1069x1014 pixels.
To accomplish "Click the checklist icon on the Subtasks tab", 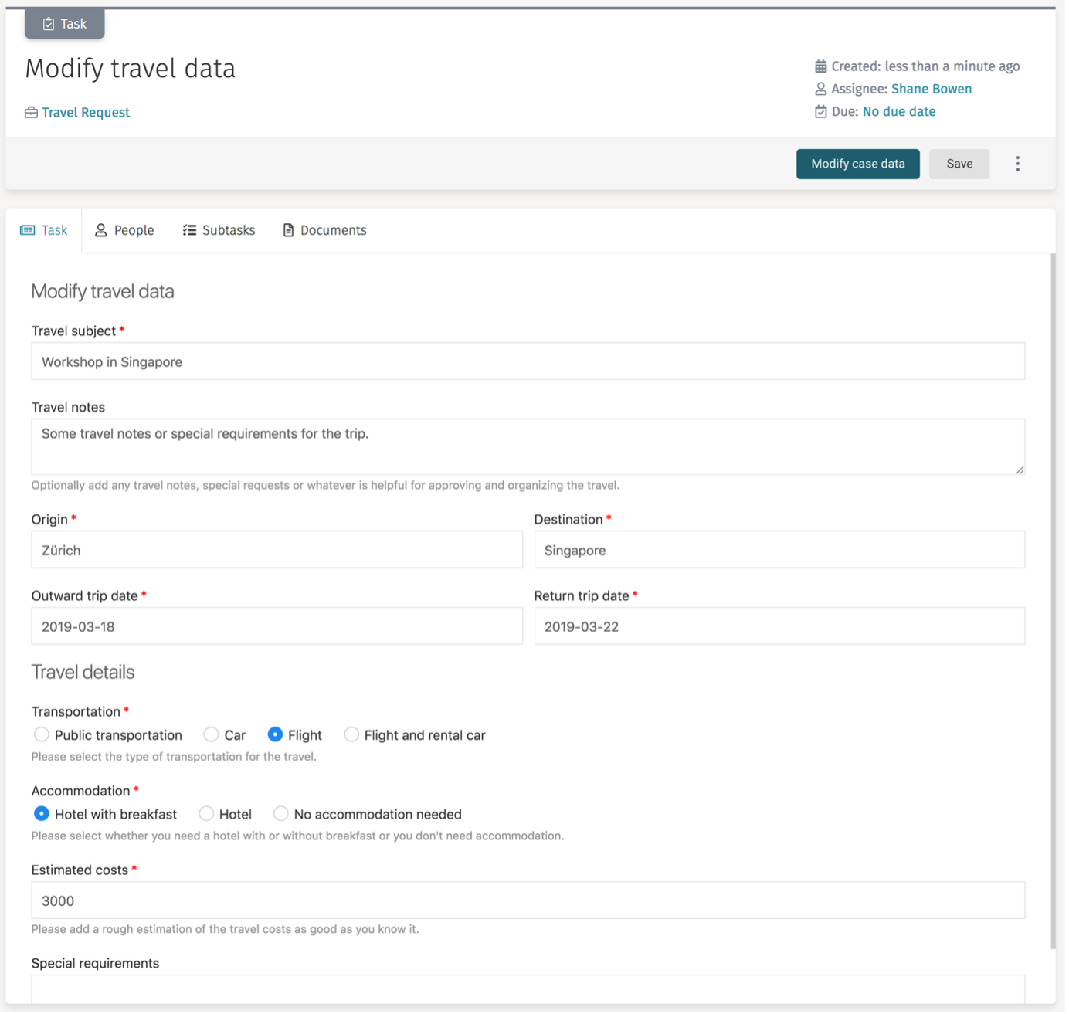I will point(189,229).
